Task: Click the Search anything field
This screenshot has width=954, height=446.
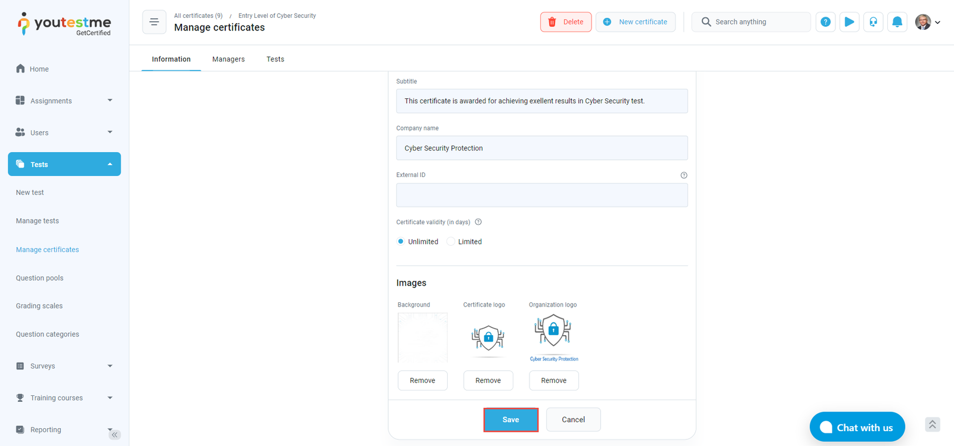Action: pyautogui.click(x=751, y=22)
